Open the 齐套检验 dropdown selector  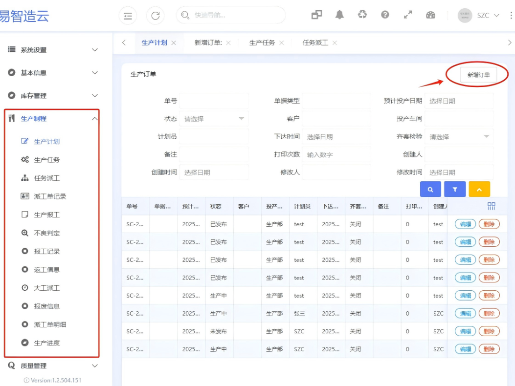[459, 137]
